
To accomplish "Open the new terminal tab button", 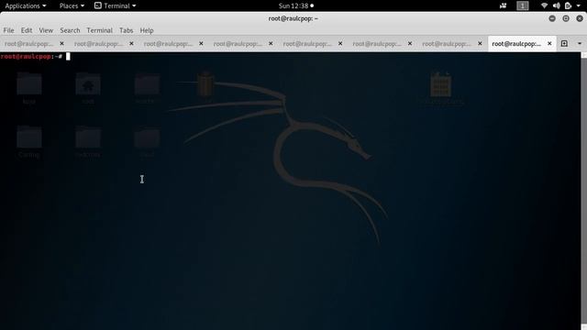I will pyautogui.click(x=564, y=43).
